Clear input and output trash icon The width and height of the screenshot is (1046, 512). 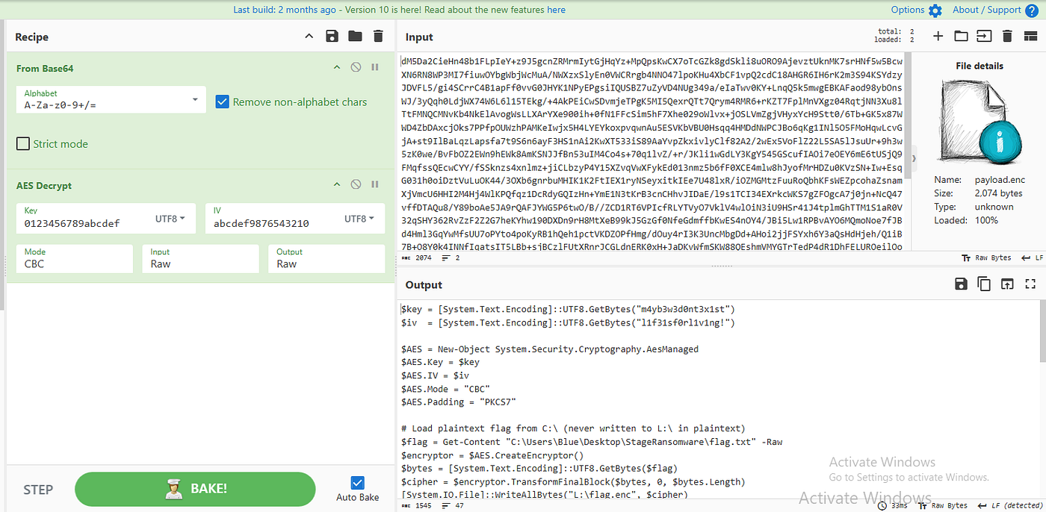pyautogui.click(x=1007, y=36)
